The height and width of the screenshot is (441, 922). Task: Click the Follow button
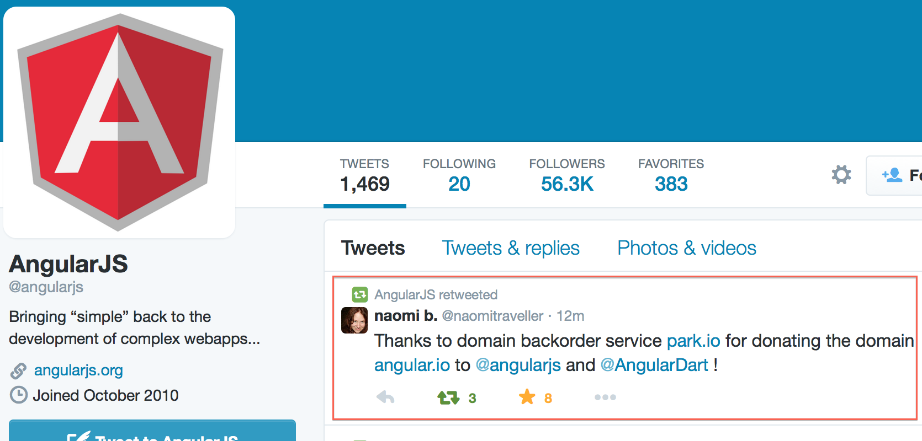point(894,175)
